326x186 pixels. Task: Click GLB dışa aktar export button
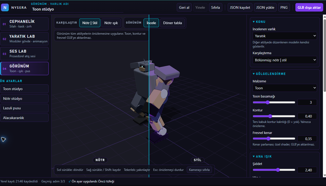(309, 7)
